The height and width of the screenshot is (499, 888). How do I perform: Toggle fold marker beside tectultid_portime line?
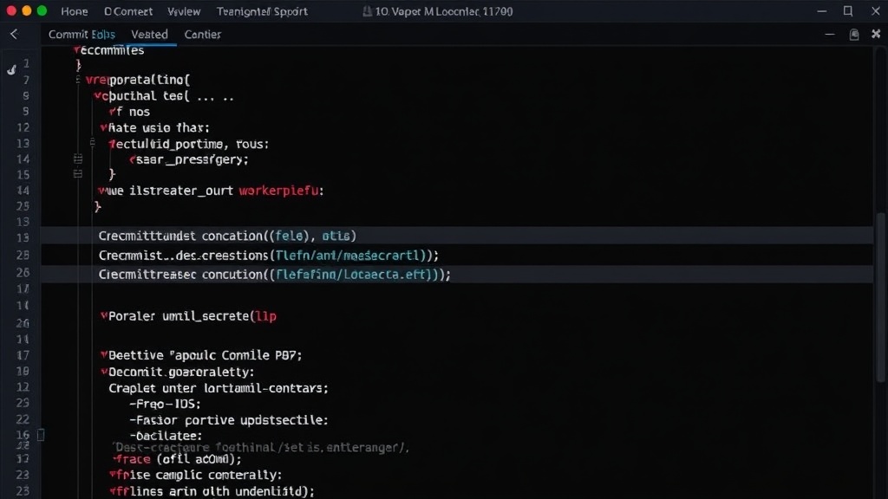tap(92, 143)
